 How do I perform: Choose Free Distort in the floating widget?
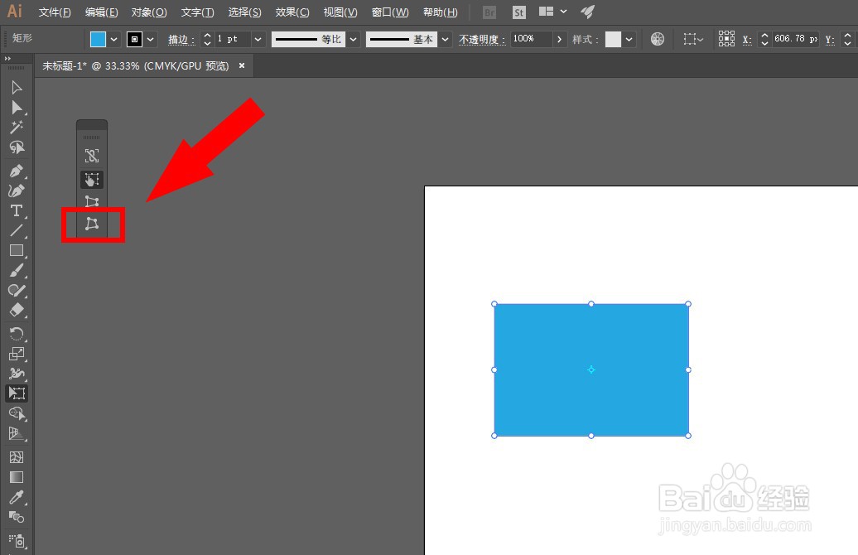tap(92, 224)
